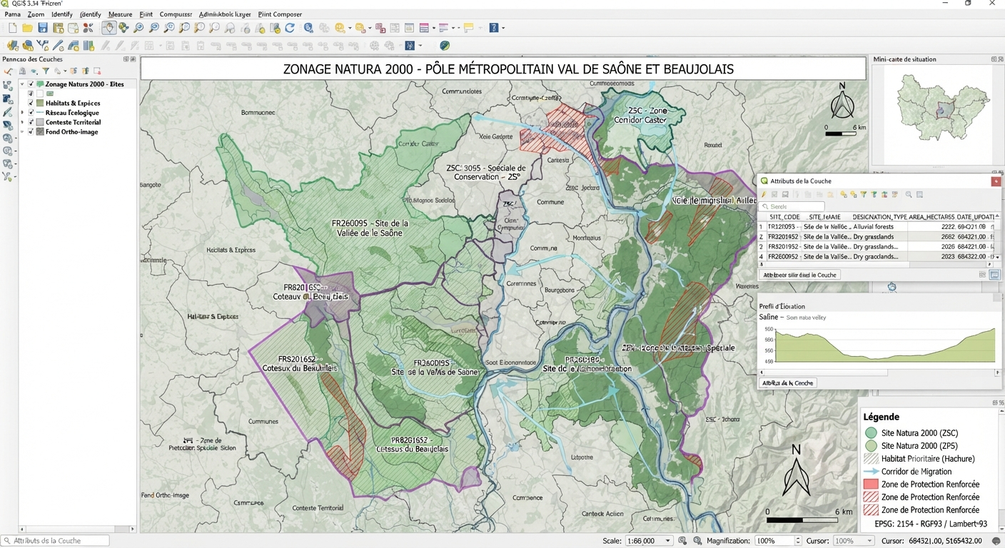Toggle Fond Ortho-image layer checkbox
The image size is (1005, 548).
point(31,131)
